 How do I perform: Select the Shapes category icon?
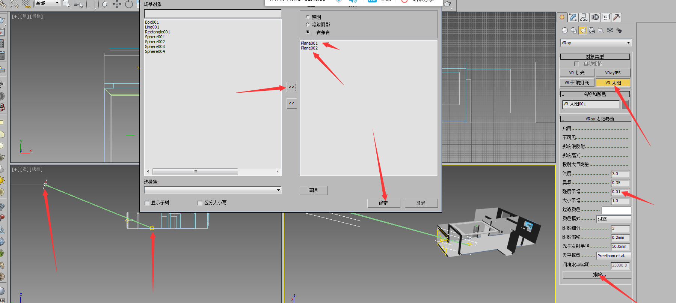[573, 30]
